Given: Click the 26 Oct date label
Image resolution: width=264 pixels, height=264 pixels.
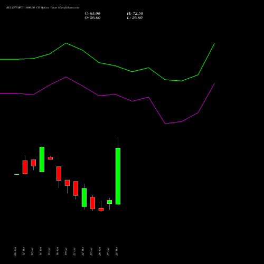Looking at the screenshot, I should 100,251.
